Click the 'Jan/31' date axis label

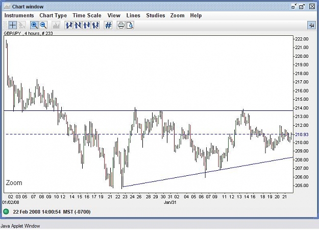[x=170, y=202]
